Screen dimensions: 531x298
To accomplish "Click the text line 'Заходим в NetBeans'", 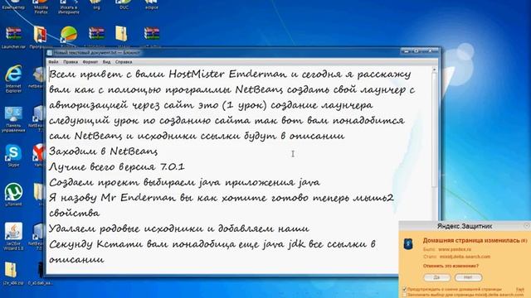I will 103,151.
